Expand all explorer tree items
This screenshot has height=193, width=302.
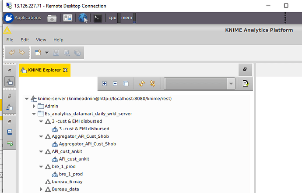point(105,84)
